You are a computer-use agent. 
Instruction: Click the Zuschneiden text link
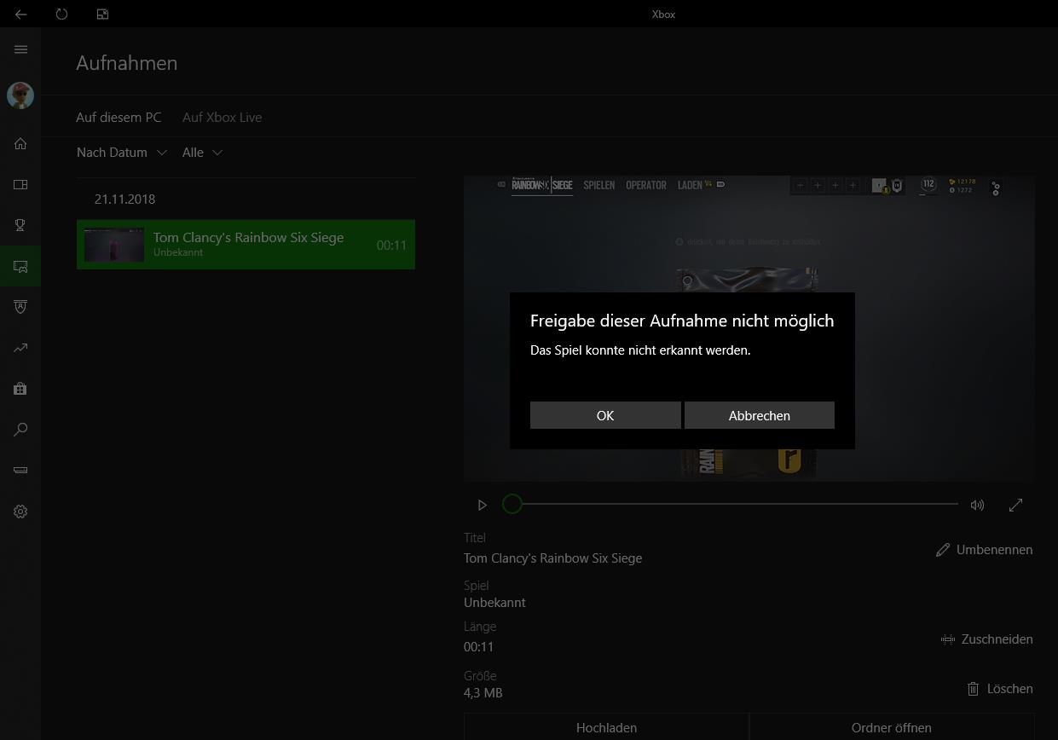click(x=997, y=639)
